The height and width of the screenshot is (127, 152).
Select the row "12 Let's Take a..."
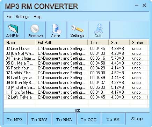(76, 97)
